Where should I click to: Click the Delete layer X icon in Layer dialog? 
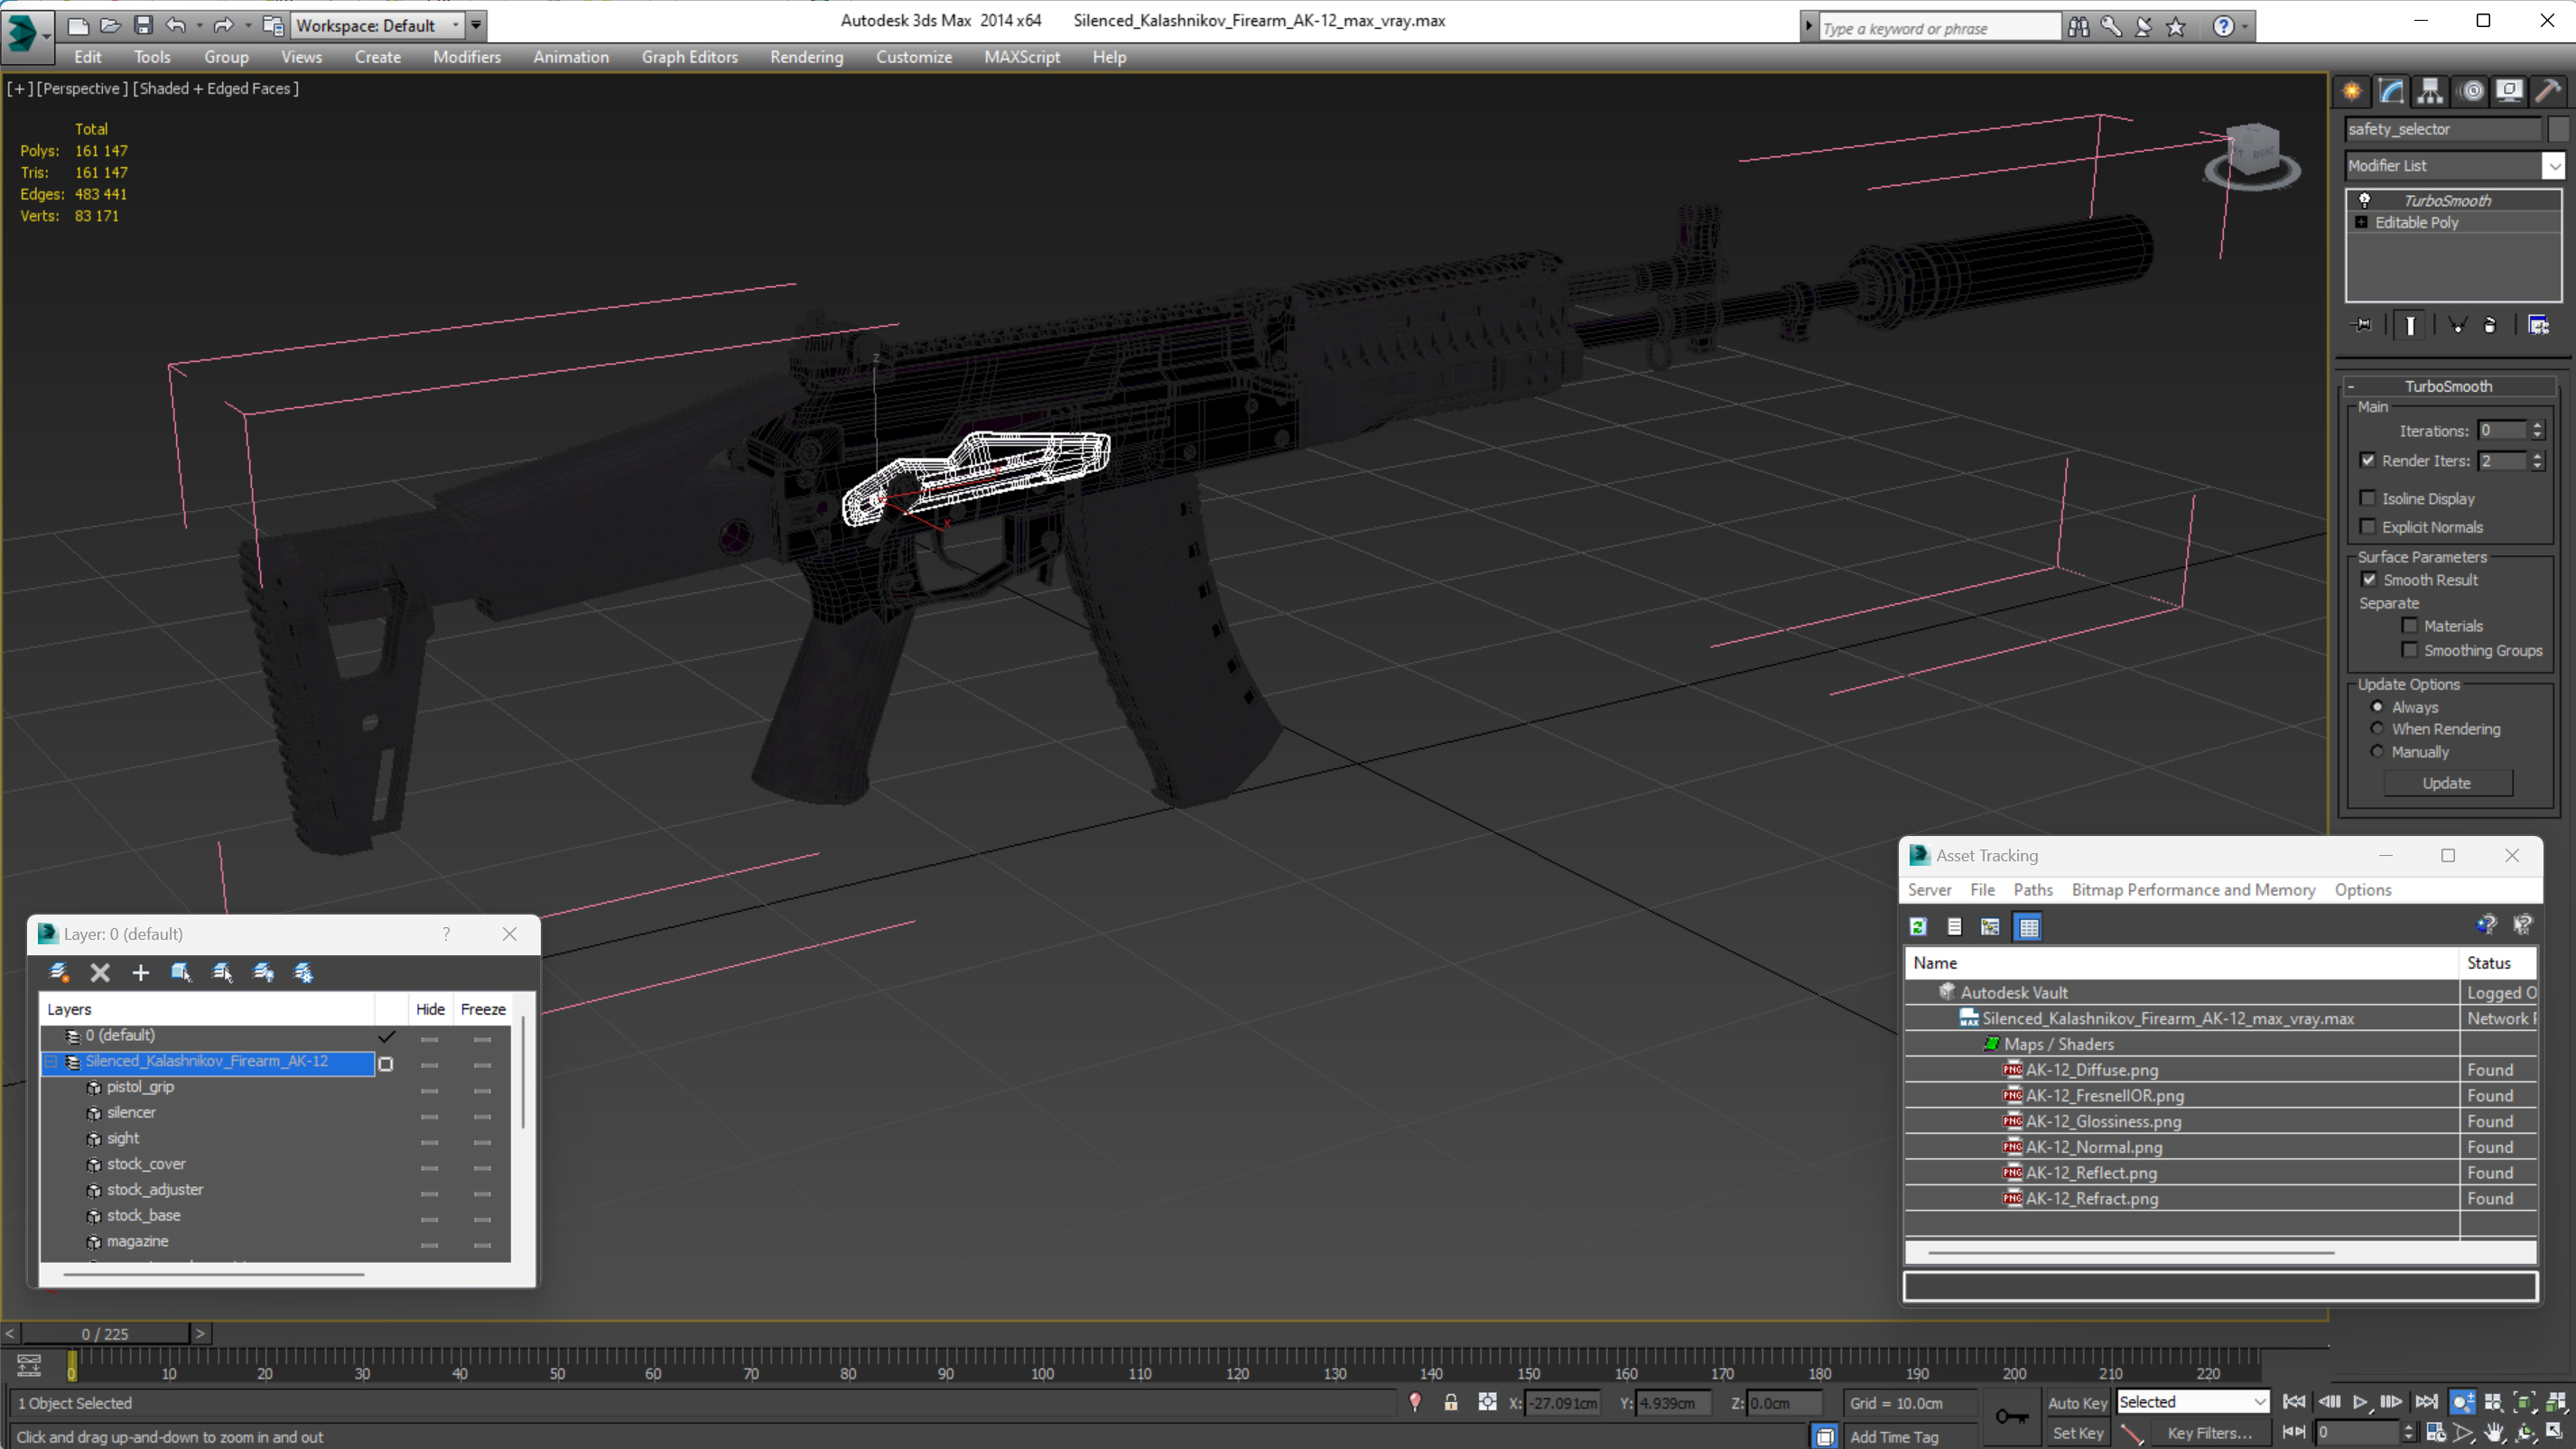(100, 972)
